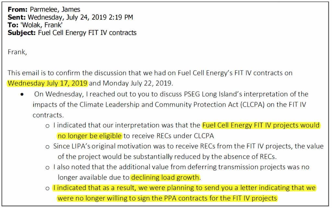
Task: Click highlighted line "I indicated that as a result"
Action: [184, 188]
